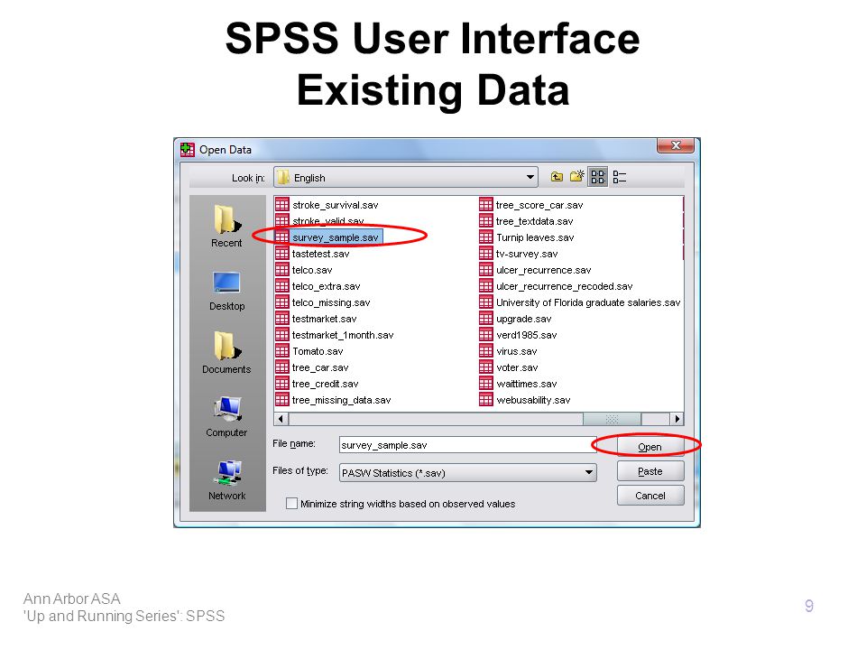Click the Paste button

(650, 471)
